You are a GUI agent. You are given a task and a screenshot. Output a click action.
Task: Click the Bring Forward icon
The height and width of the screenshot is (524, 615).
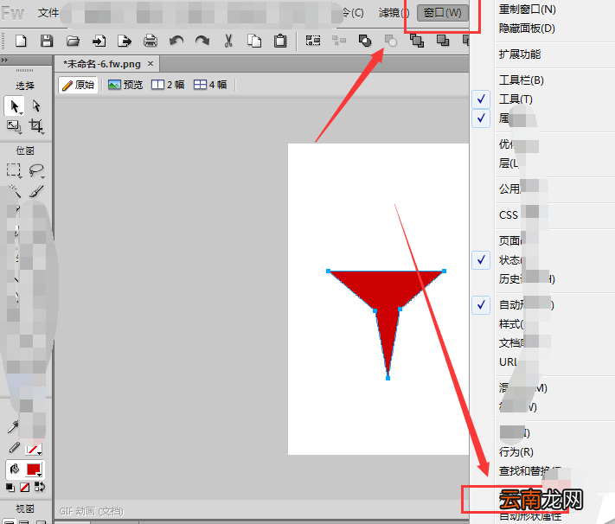[443, 41]
